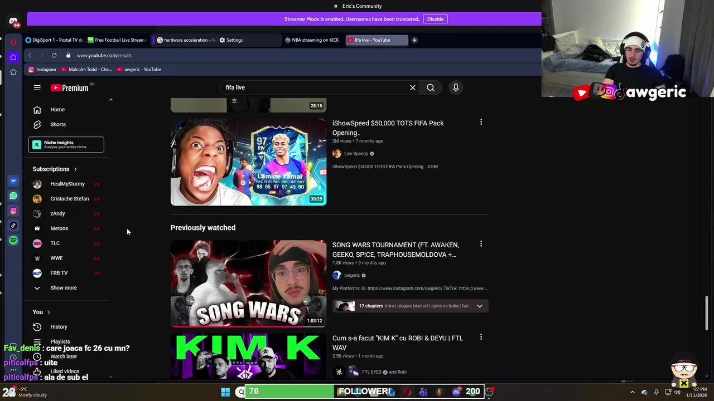Open the weather widget in taskbar

coord(26,392)
